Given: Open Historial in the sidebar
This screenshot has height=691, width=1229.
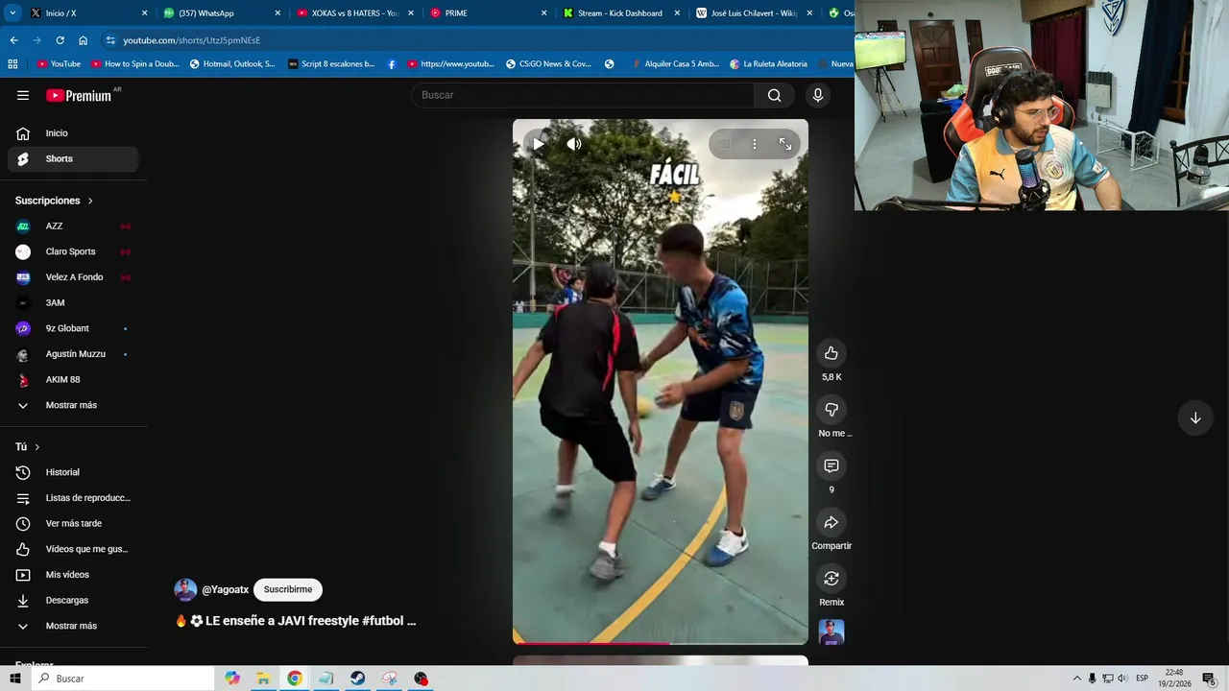Looking at the screenshot, I should 73,472.
